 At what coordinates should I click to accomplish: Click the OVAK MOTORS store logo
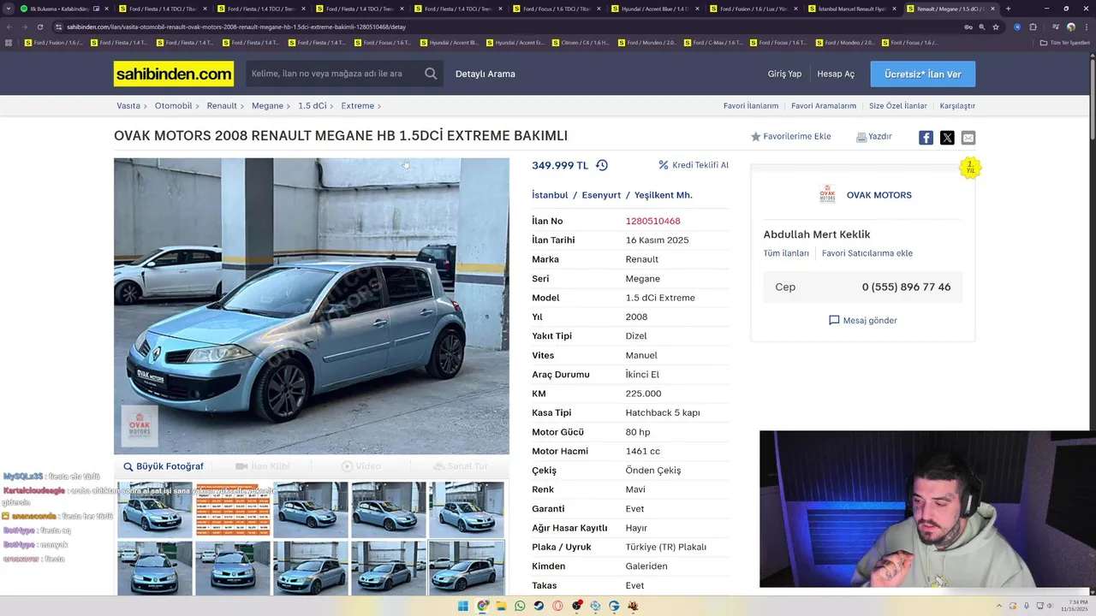[x=827, y=194]
